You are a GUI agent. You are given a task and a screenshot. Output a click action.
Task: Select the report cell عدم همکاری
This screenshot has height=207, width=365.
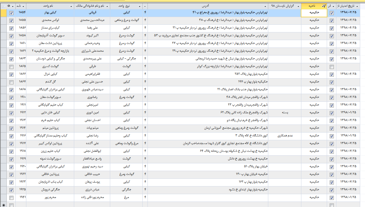coord(285,136)
